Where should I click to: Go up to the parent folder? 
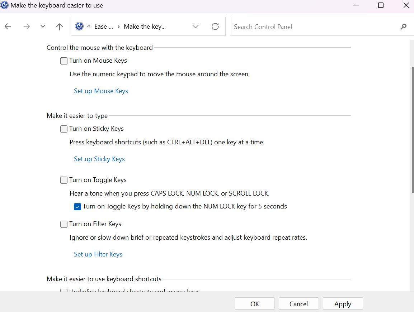coord(59,26)
